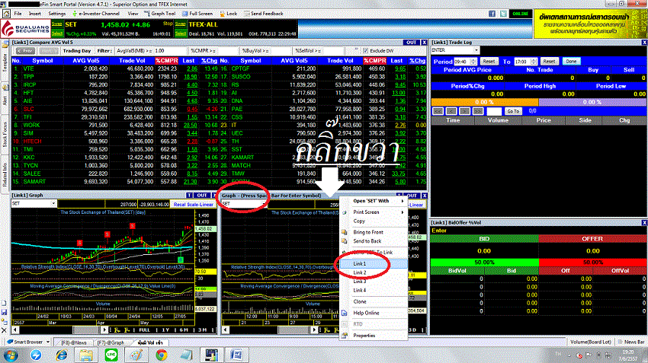Click the save disk icon in left sidebar
This screenshot has width=648, height=363.
(4, 312)
